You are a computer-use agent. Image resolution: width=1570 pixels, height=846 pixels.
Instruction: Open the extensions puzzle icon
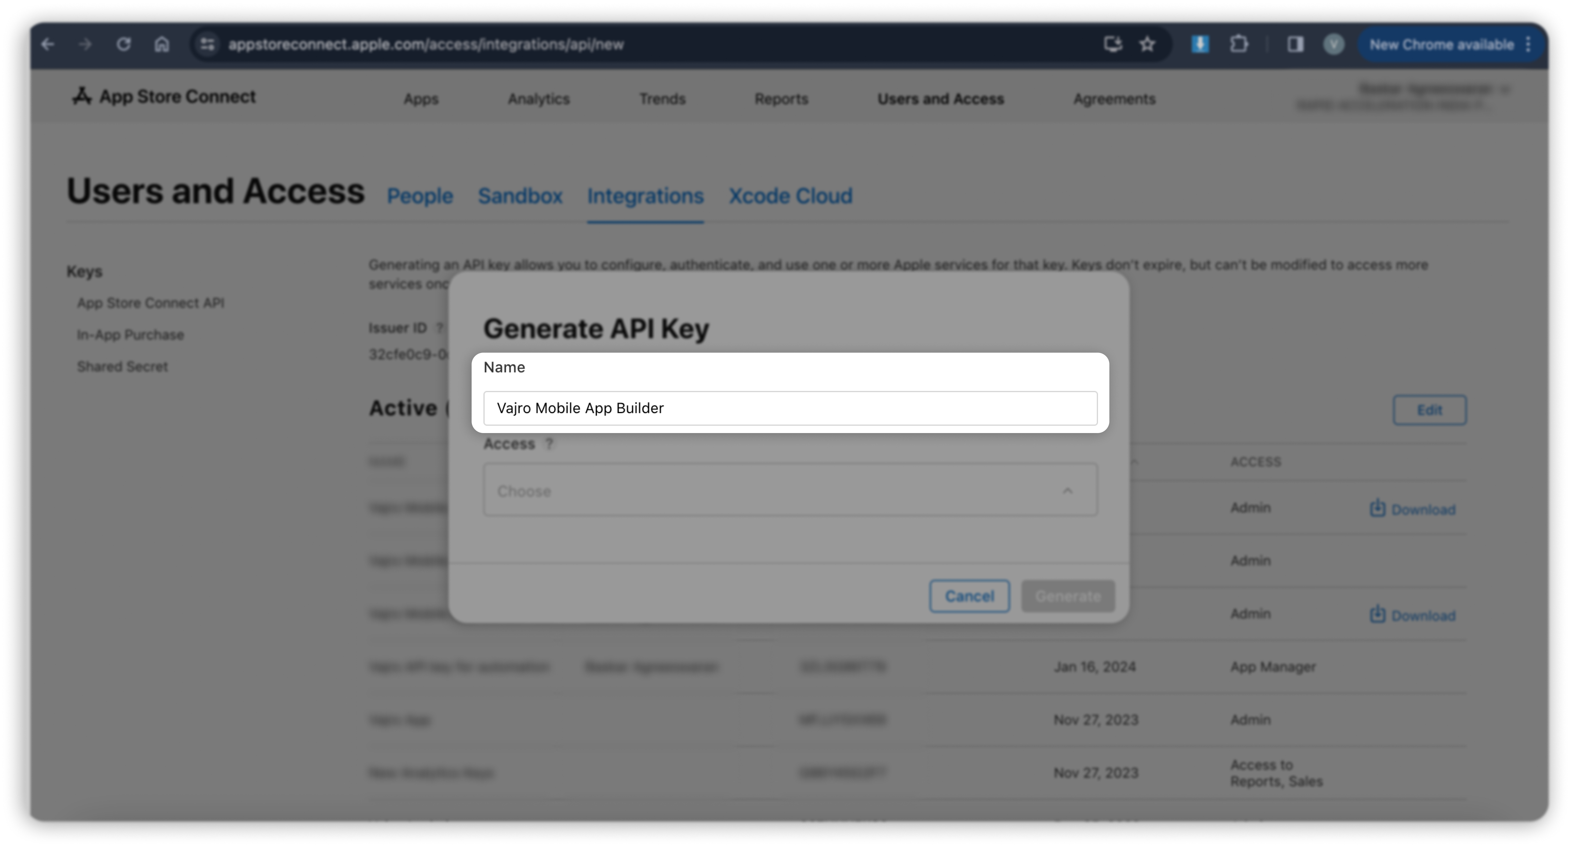[1239, 44]
